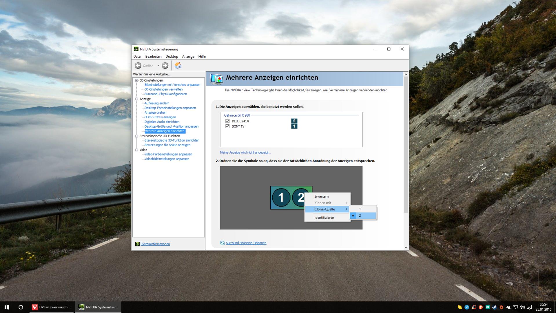Open Anzeige drehen
Image resolution: width=556 pixels, height=313 pixels.
point(155,113)
